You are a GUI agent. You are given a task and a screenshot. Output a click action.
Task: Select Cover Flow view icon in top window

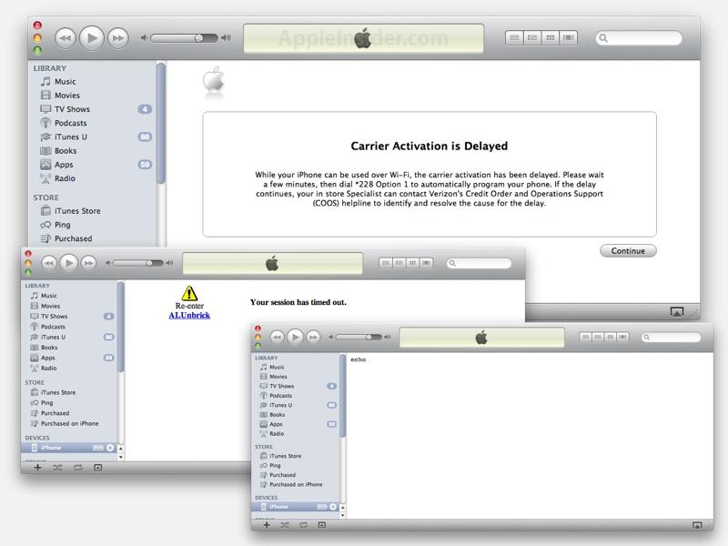click(568, 37)
